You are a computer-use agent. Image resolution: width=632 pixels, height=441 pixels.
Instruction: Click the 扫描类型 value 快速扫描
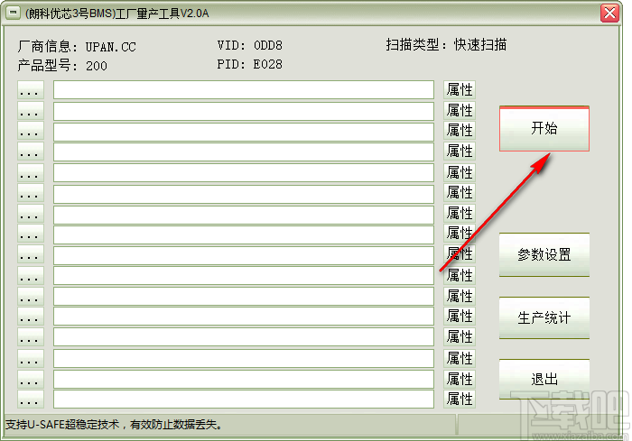pos(480,45)
